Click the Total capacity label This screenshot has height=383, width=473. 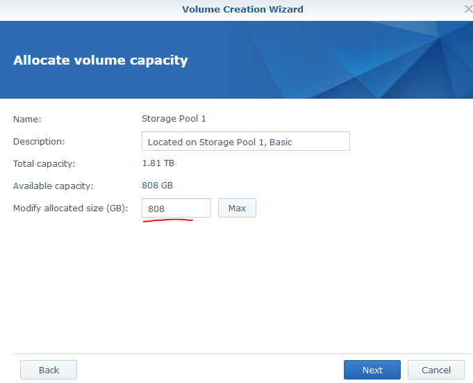44,164
